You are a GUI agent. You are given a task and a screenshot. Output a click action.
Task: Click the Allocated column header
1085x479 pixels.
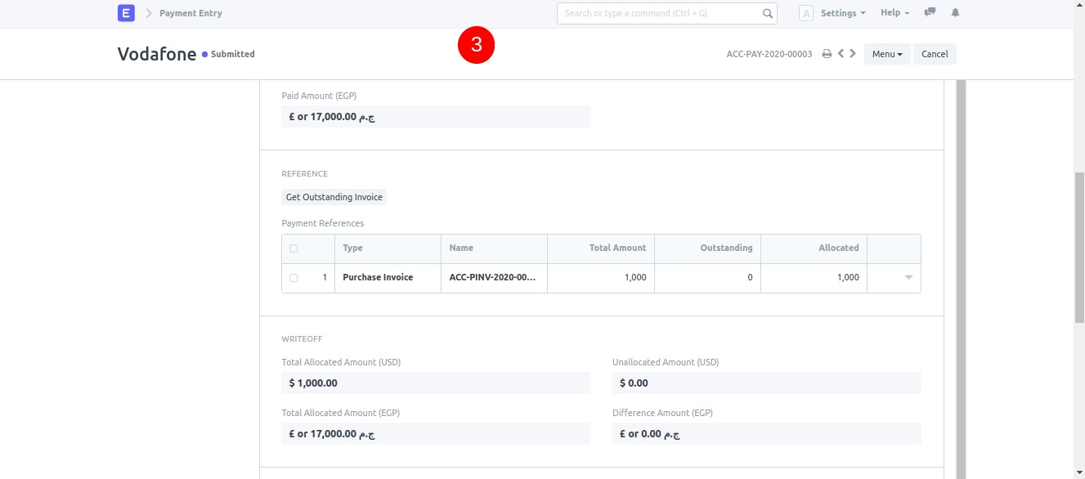814,248
